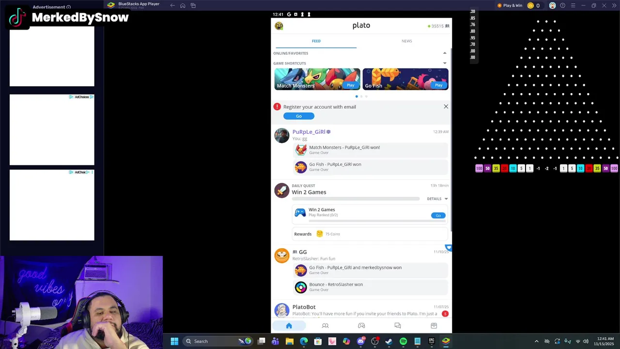Image resolution: width=620 pixels, height=349 pixels.
Task: Click the cyan 10 slot left of the white 5
Action: [513, 168]
